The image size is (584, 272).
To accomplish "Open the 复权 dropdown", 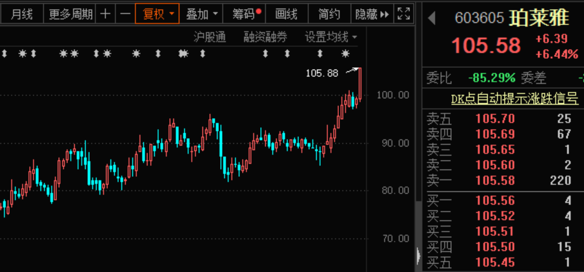I will (x=158, y=13).
